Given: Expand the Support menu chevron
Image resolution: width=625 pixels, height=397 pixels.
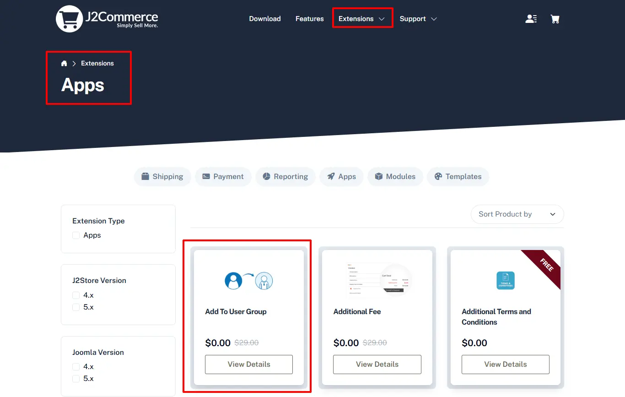Looking at the screenshot, I should pyautogui.click(x=434, y=19).
